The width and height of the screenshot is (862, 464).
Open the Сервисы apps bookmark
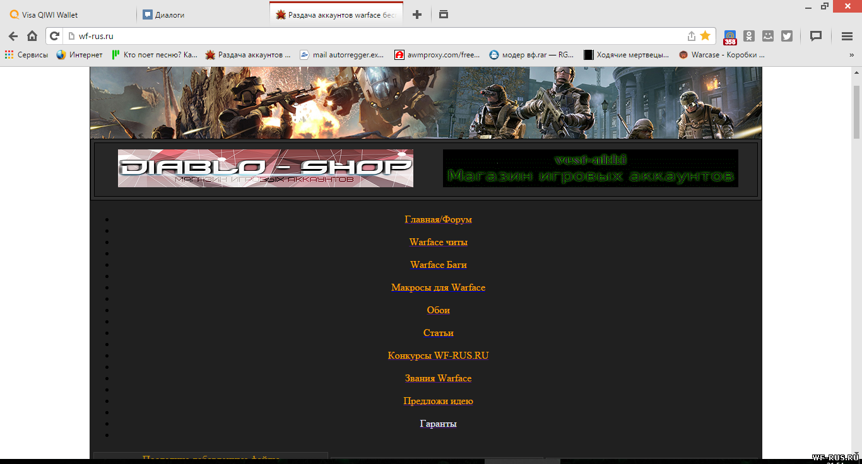[27, 55]
